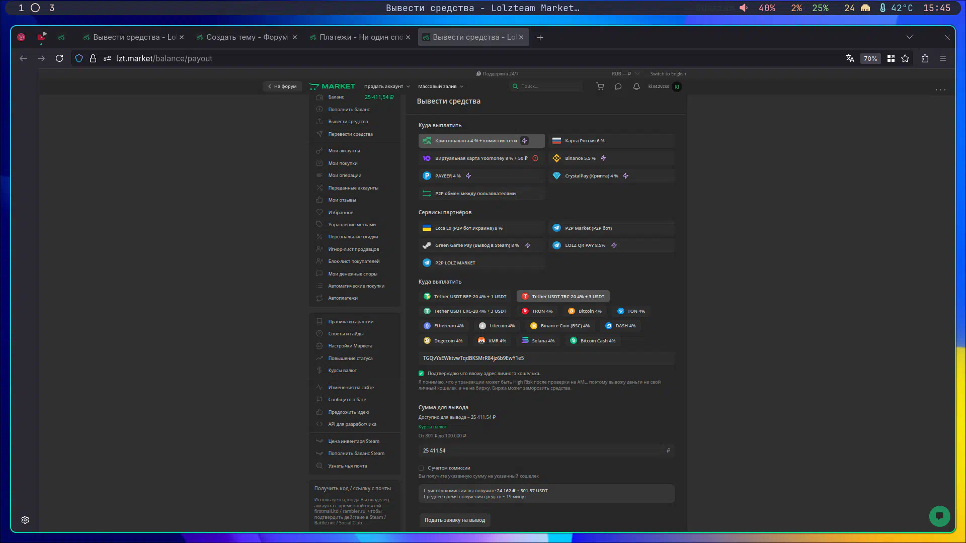Open 'Пополнить баланс' sidebar item

[x=349, y=110]
